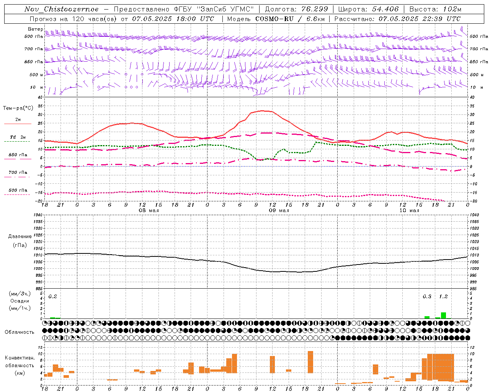Click the 1.2 precipitation total value

443,297
